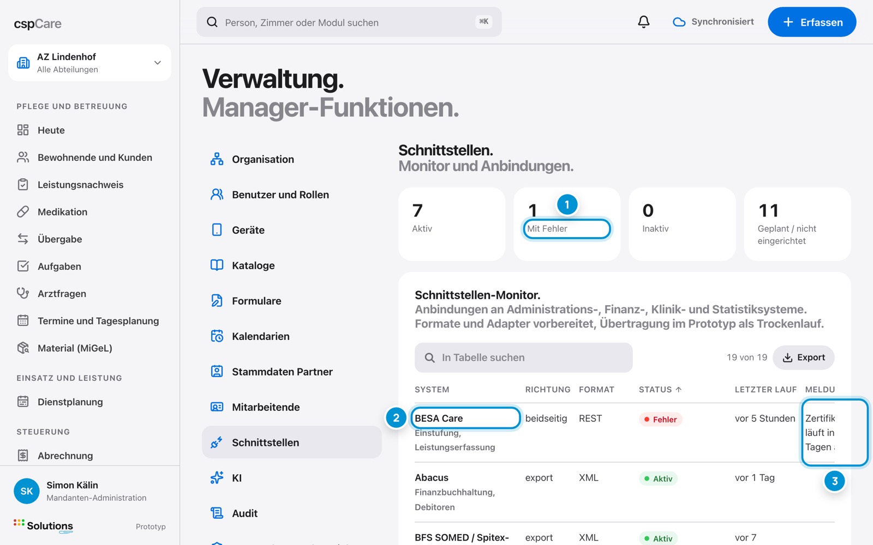Click the Geräte device icon
This screenshot has height=545, width=873.
coord(217,230)
